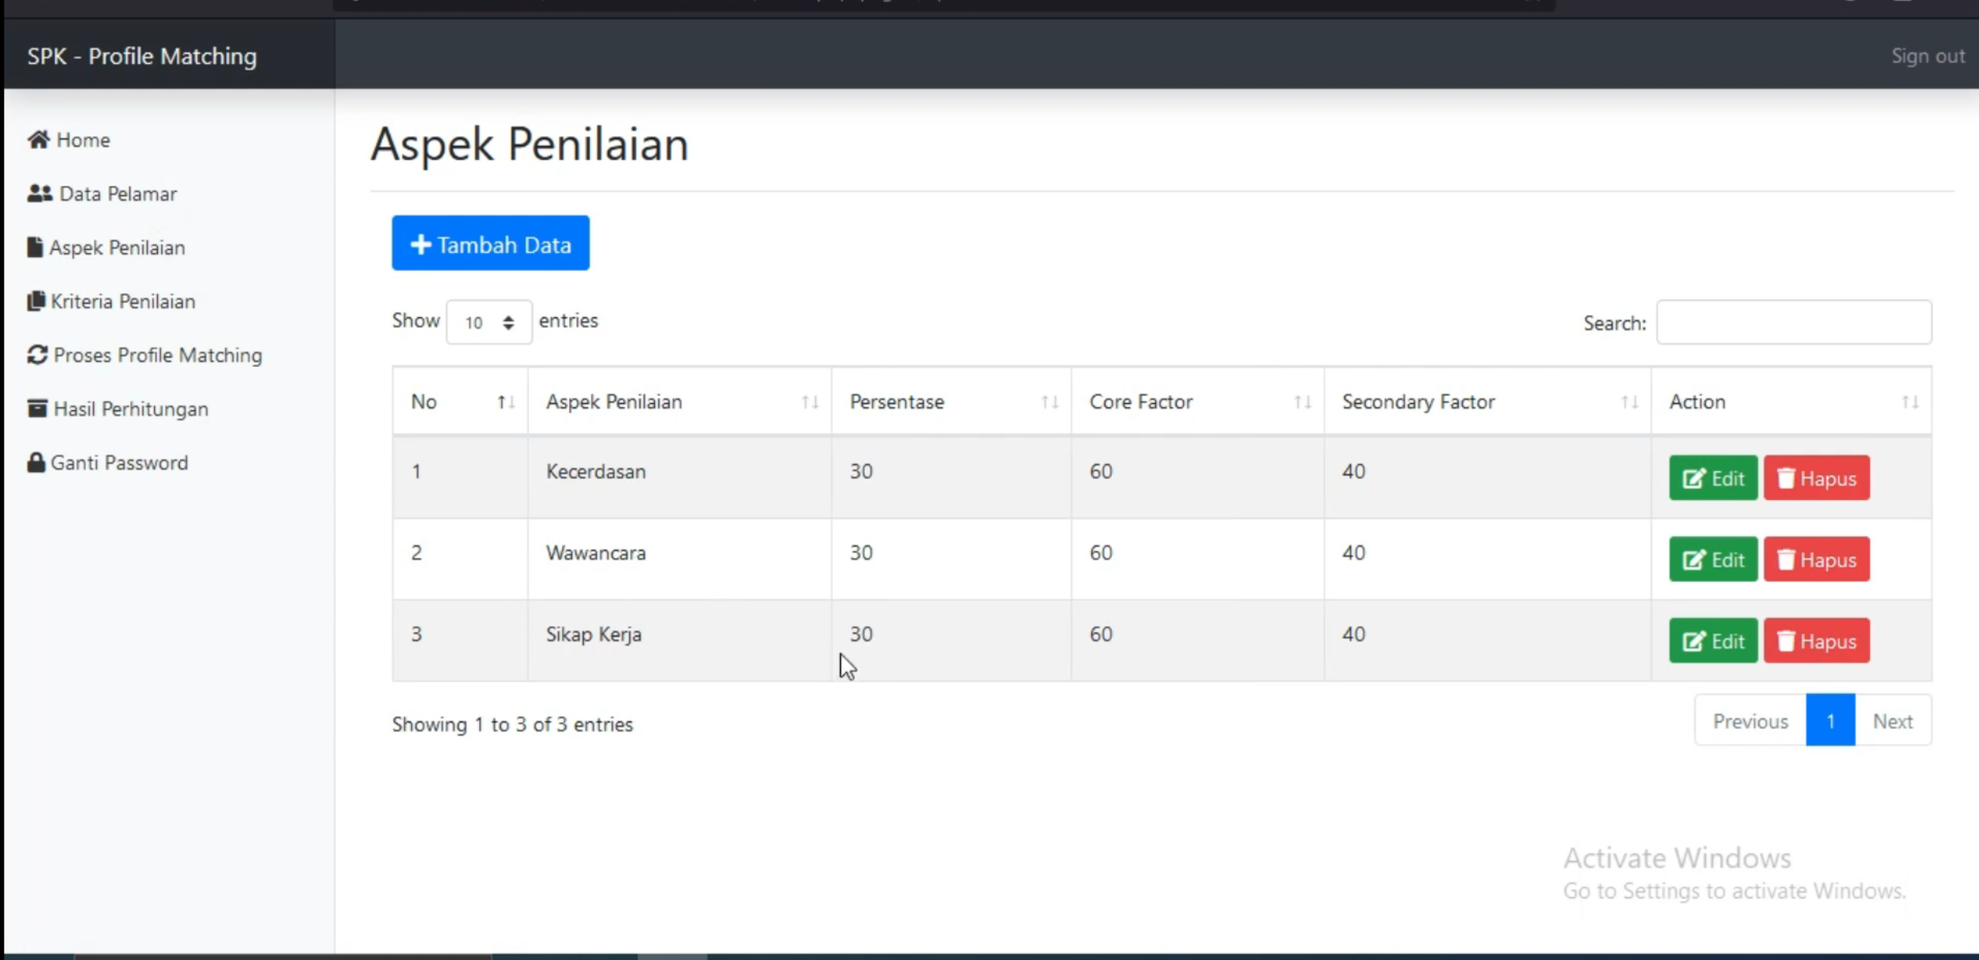
Task: Click the Hasil Perhitungan archive icon
Action: pos(37,408)
